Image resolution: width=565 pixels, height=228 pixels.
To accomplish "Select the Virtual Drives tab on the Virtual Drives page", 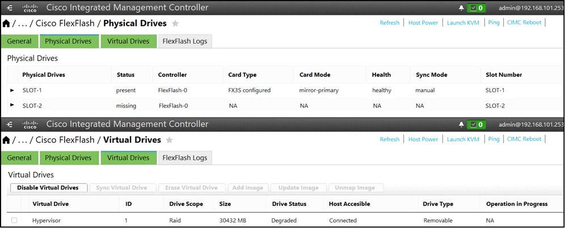I will click(x=128, y=157).
